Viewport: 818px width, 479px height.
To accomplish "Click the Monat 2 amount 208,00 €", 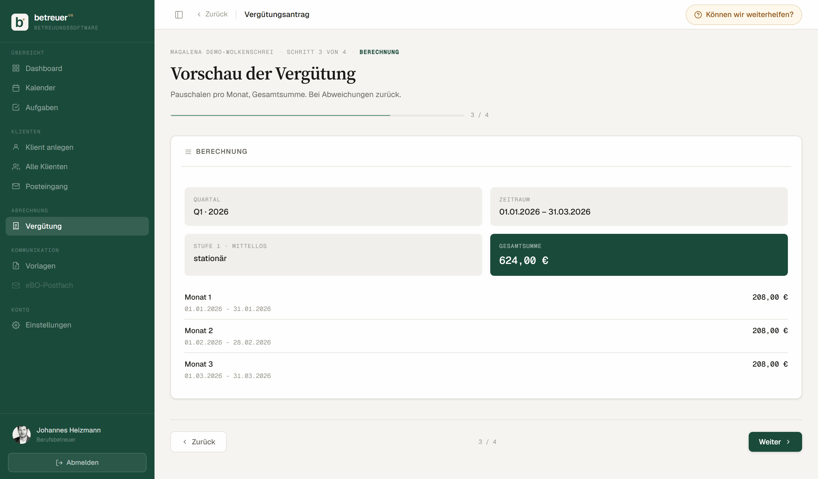I will click(770, 331).
